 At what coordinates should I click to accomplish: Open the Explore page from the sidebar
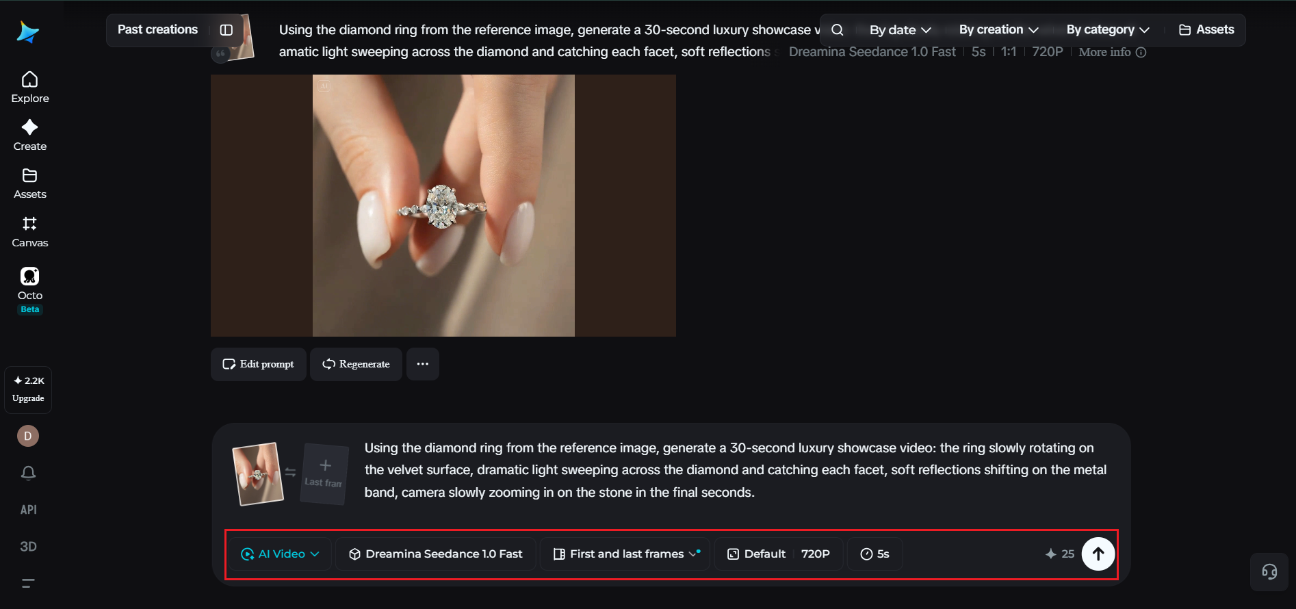tap(30, 87)
